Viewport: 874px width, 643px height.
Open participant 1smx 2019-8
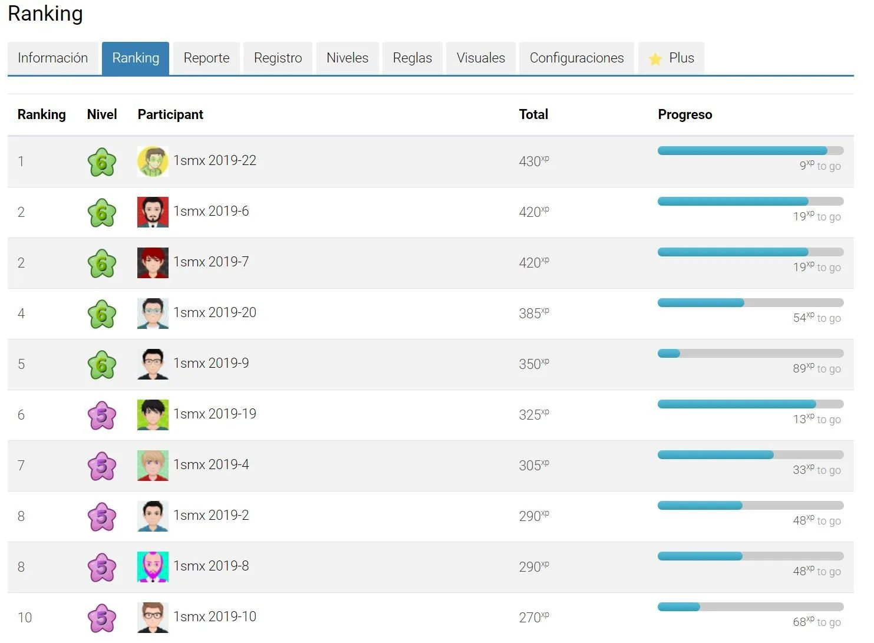point(211,566)
